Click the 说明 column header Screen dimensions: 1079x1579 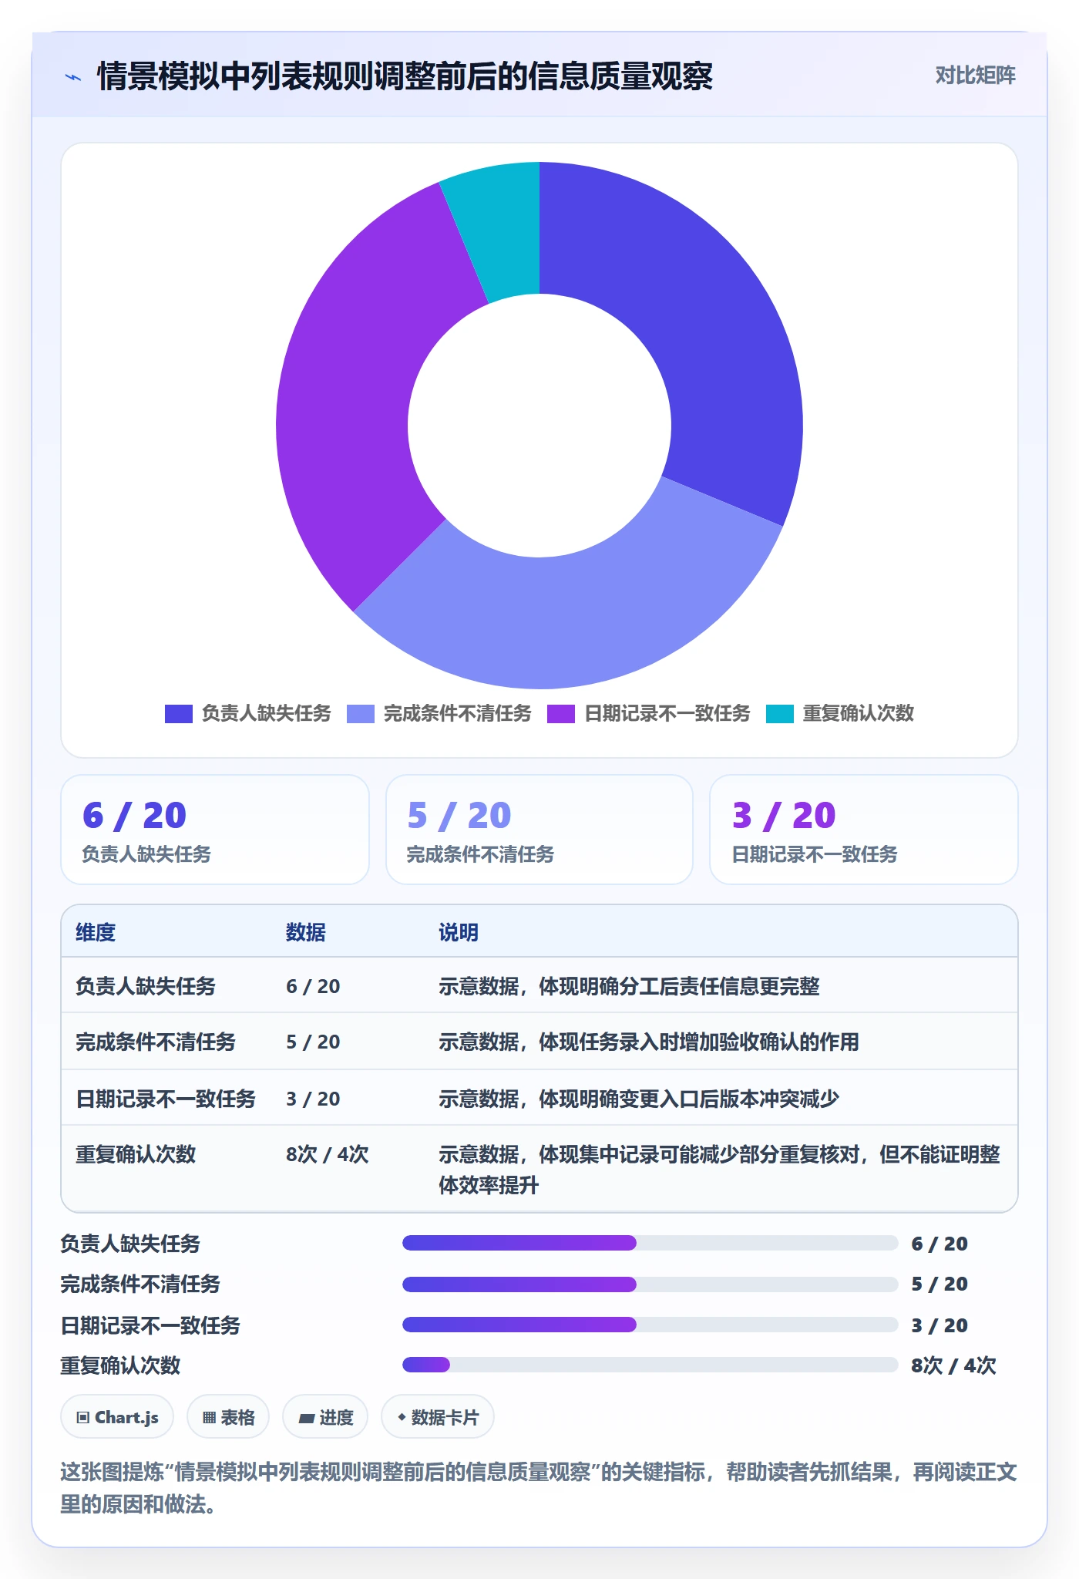[x=459, y=932]
